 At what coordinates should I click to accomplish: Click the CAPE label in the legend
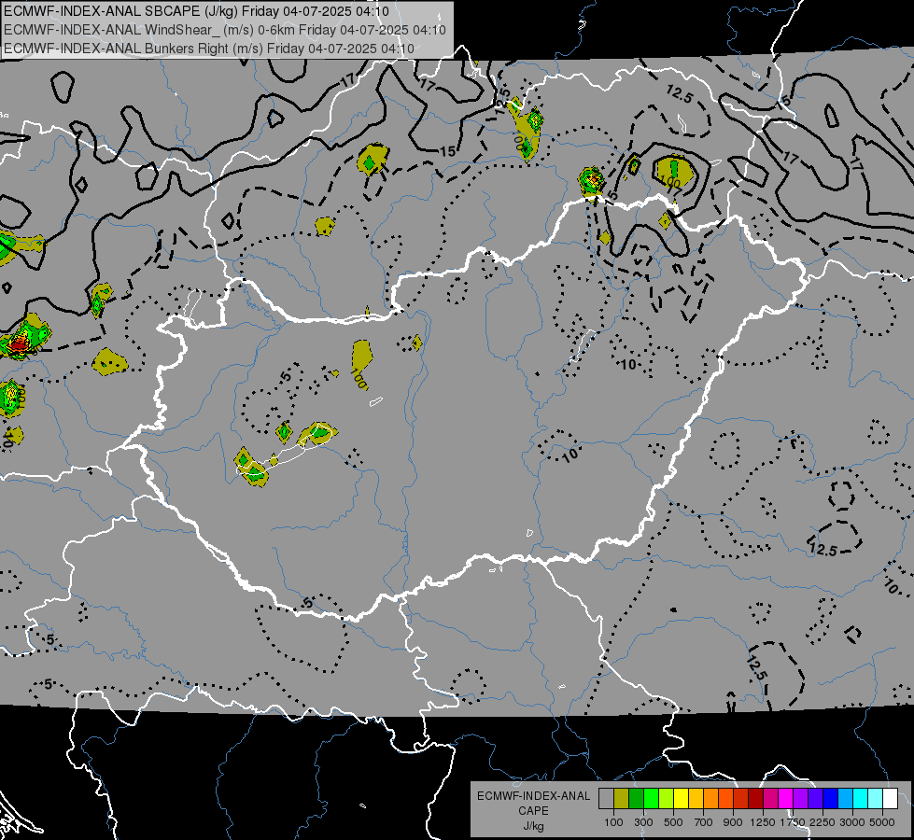tap(533, 811)
